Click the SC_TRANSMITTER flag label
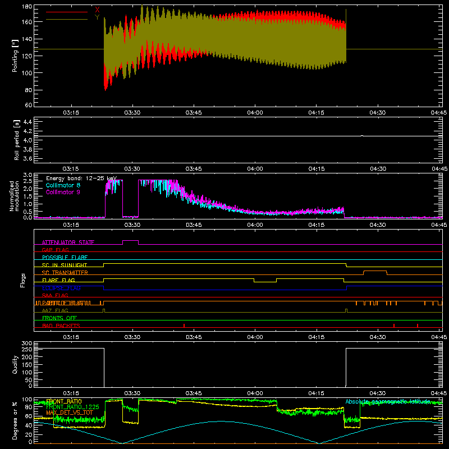The height and width of the screenshot is (449, 449). click(x=65, y=273)
